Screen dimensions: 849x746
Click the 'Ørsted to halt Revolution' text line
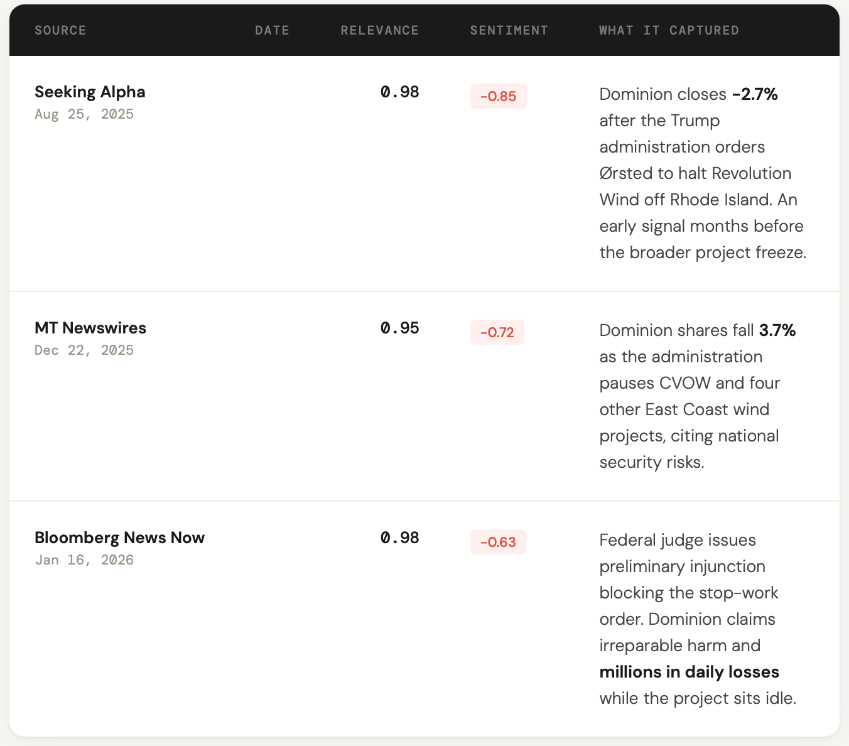pos(695,173)
